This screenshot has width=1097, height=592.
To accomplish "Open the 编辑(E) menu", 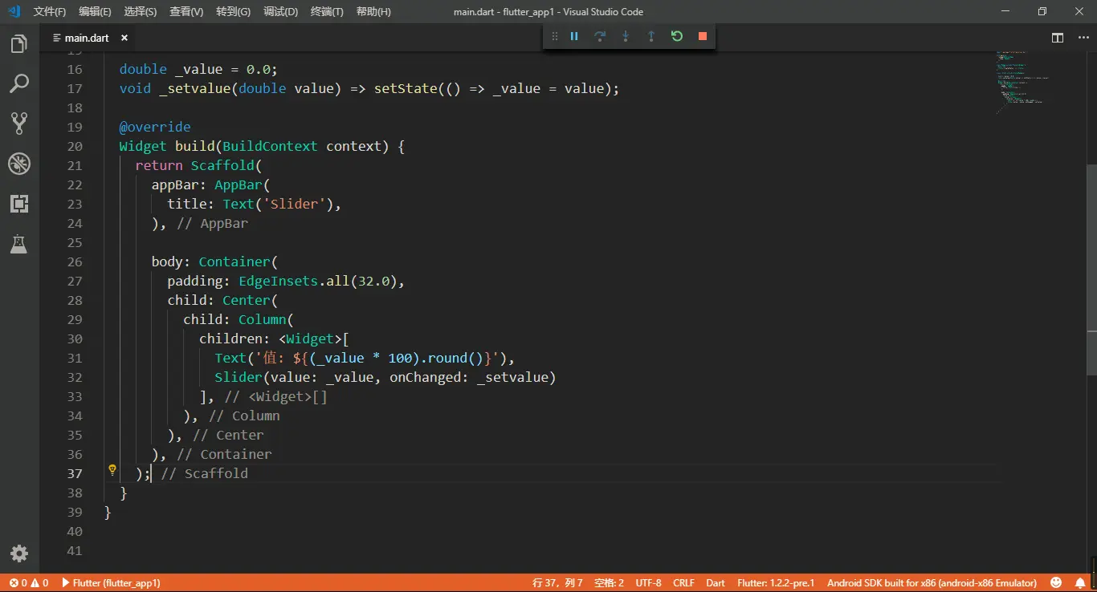I will coord(96,12).
